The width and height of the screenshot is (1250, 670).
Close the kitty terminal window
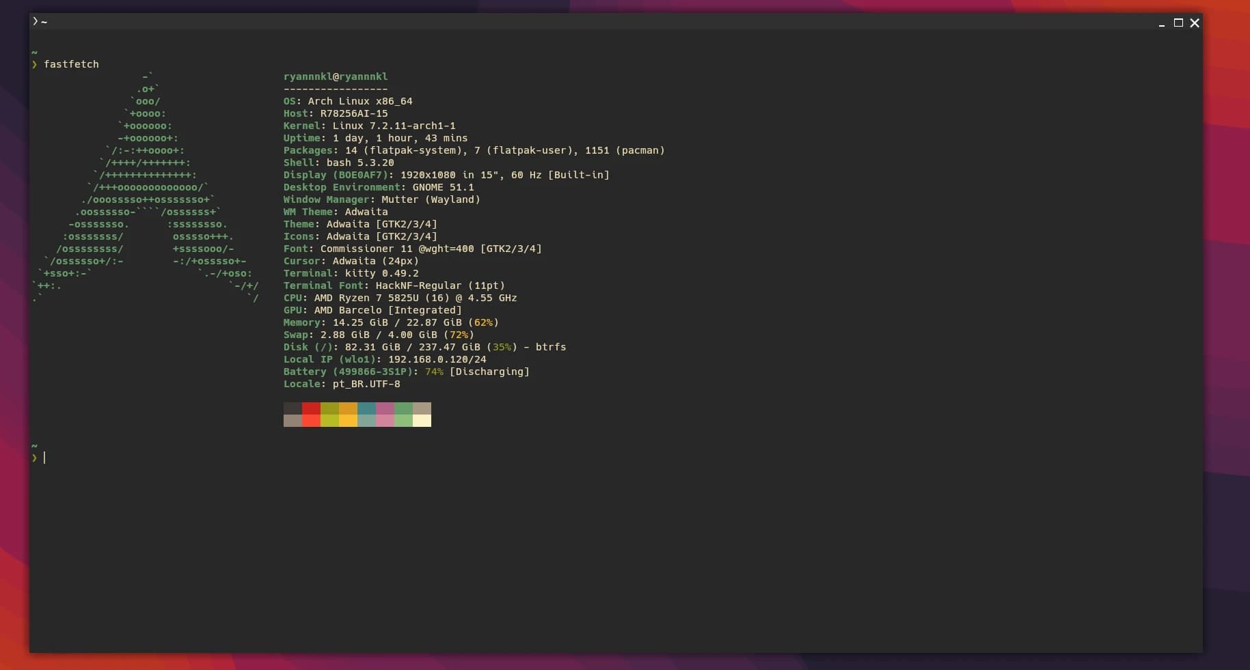[x=1195, y=23]
